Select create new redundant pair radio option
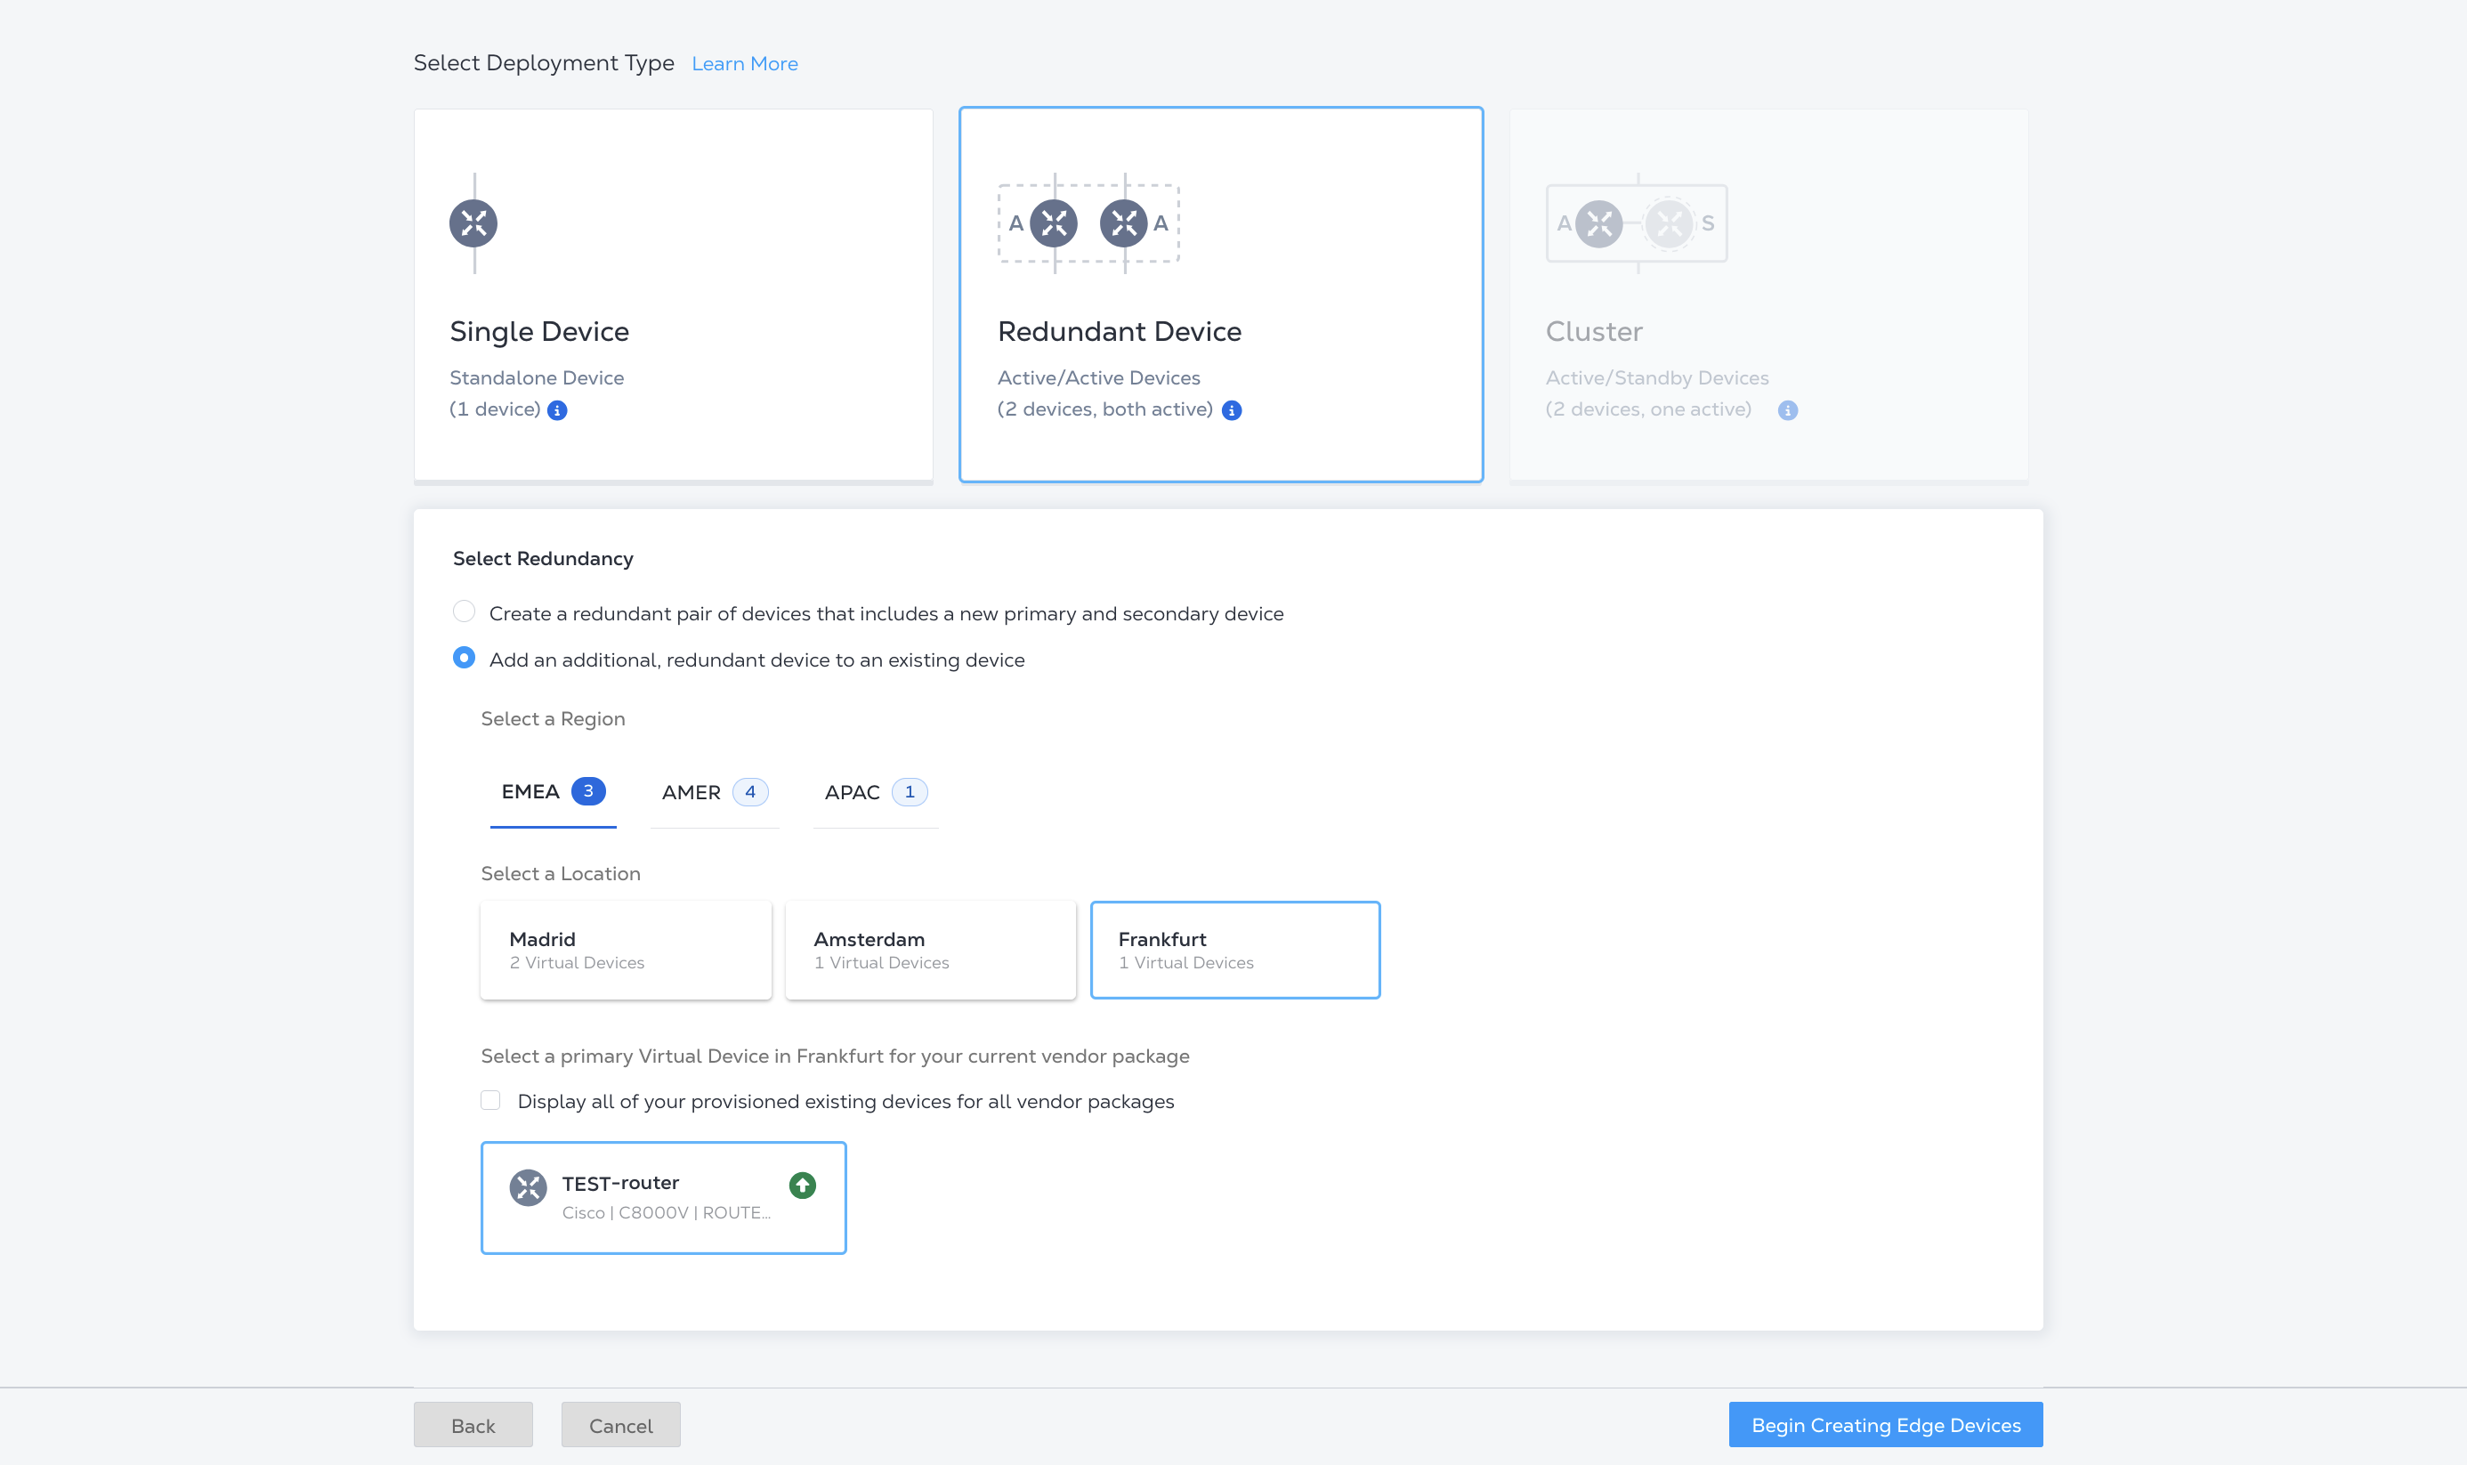Screen dimensions: 2467x1465 click(x=464, y=611)
